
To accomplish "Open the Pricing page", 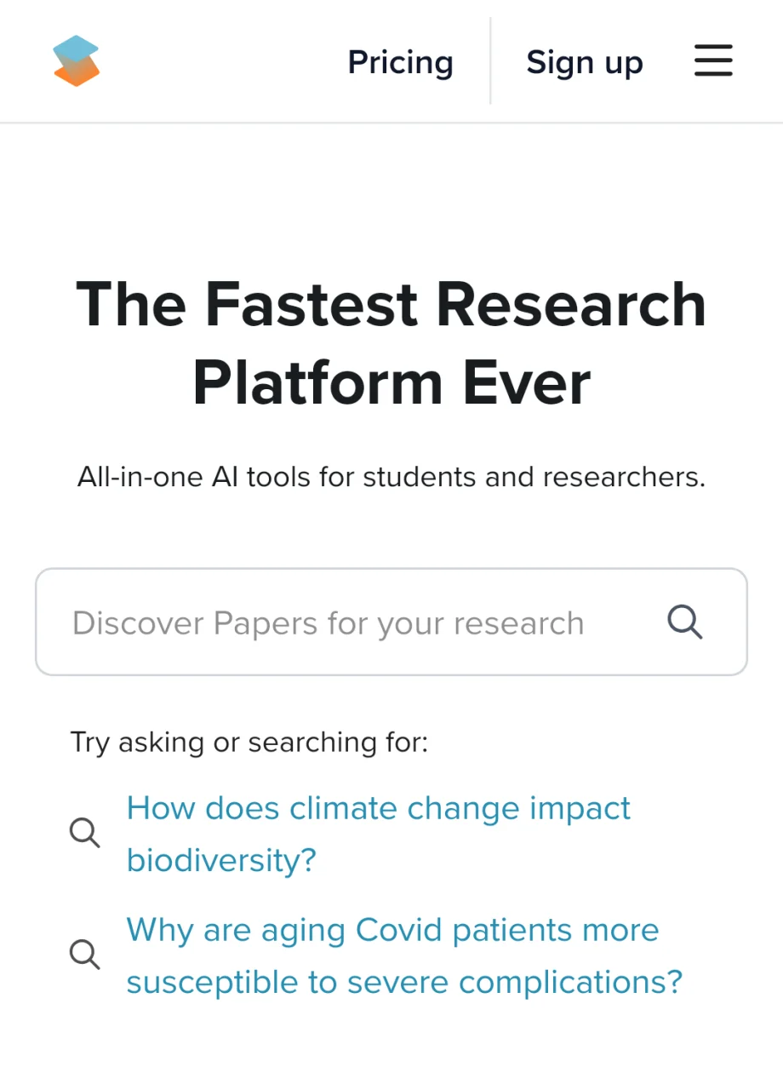I will pyautogui.click(x=400, y=62).
